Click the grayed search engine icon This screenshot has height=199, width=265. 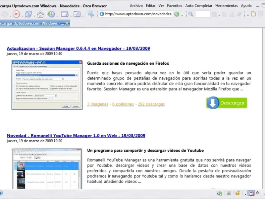coord(214,14)
